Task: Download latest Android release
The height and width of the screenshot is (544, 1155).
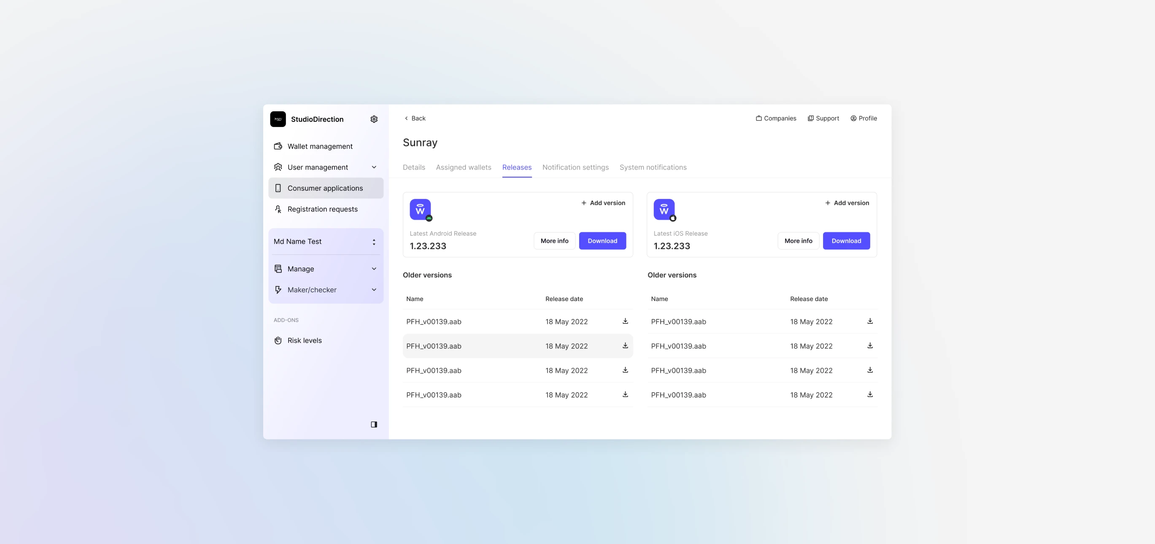Action: [602, 241]
